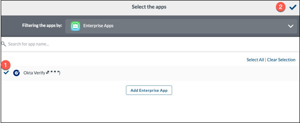The image size is (300, 123).
Task: Click the 'Select the apps' title
Action: 149,7
